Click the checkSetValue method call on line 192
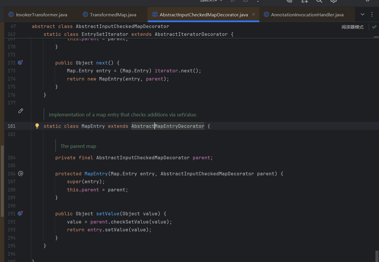Screen dimensions: 379x262 tap(130, 222)
